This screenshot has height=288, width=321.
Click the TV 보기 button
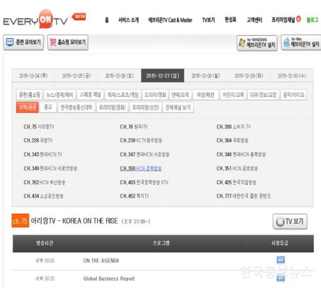(x=290, y=222)
